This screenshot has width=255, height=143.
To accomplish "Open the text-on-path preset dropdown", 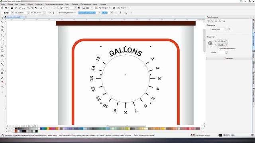I will pos(12,13).
